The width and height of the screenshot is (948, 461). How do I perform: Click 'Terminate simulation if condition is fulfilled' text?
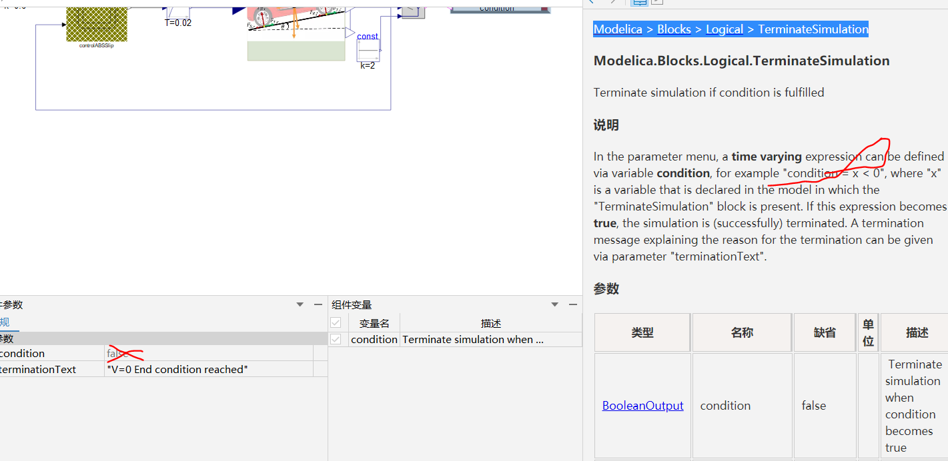pos(709,93)
